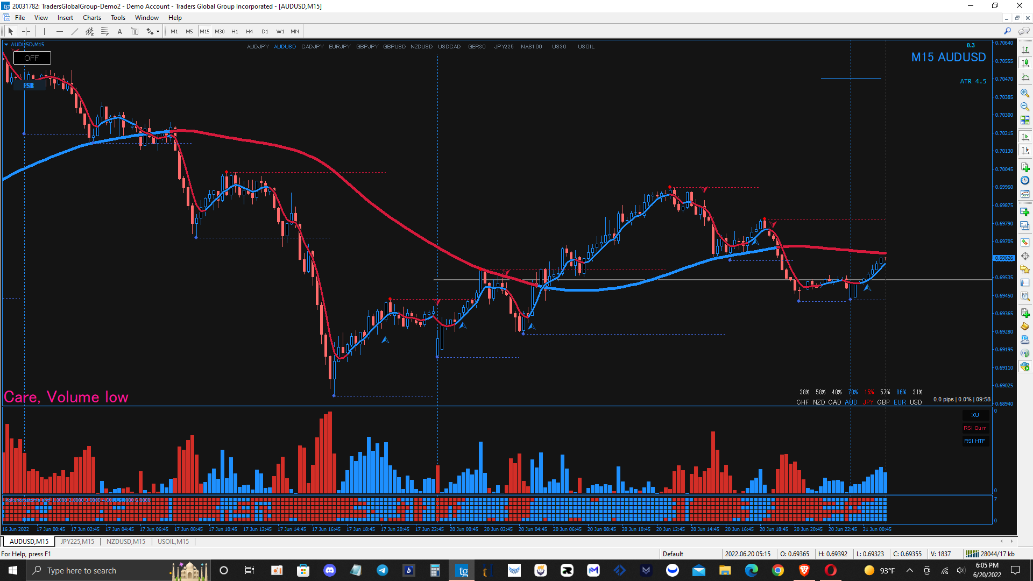Screen dimensions: 1033x581
Task: Switch chart to candlestick view
Action: click(x=1025, y=63)
